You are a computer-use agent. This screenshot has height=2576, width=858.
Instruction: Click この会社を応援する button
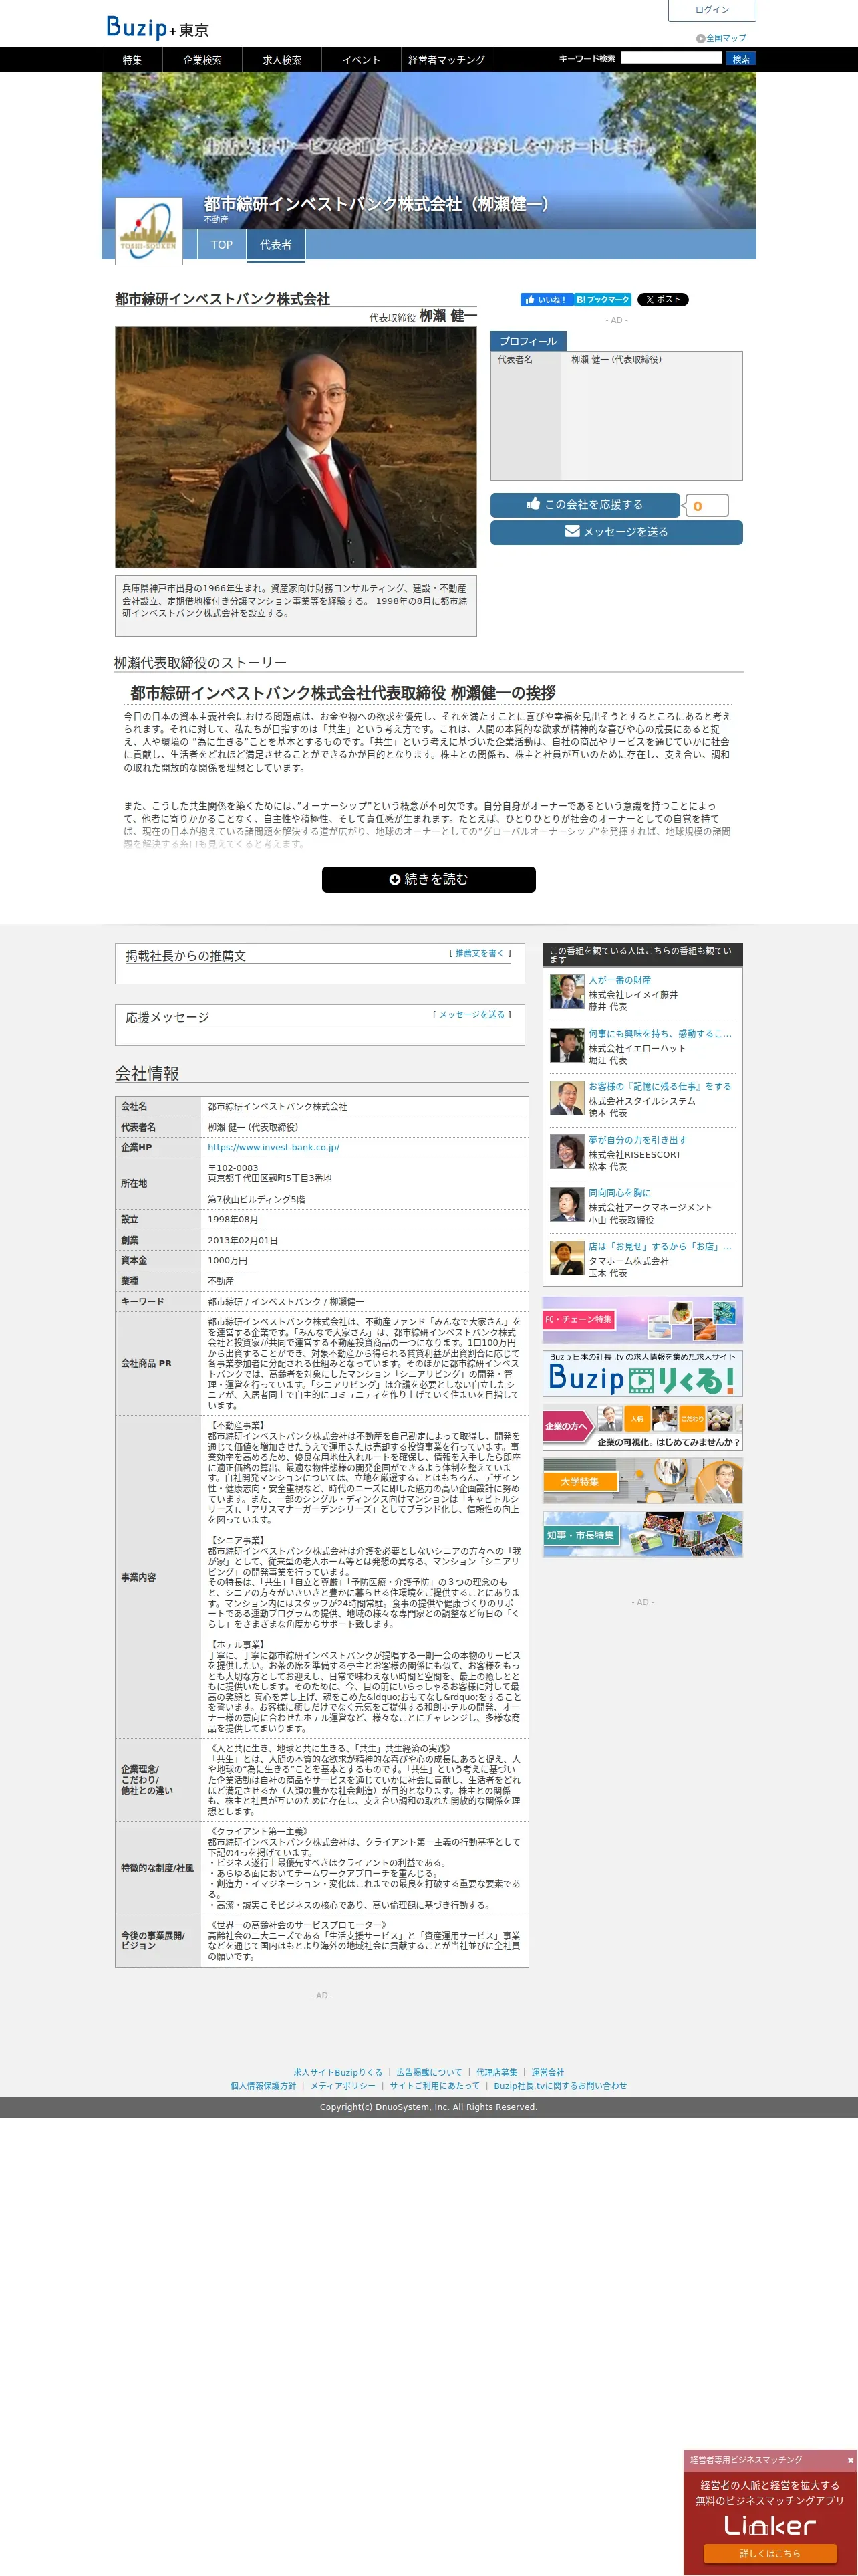584,505
